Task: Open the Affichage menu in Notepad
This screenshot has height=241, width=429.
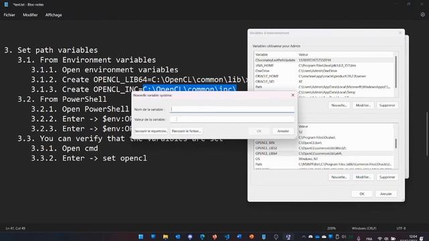Action: click(x=54, y=15)
